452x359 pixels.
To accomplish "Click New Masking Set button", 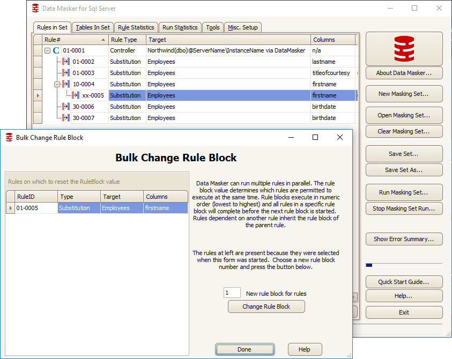I will (x=404, y=94).
